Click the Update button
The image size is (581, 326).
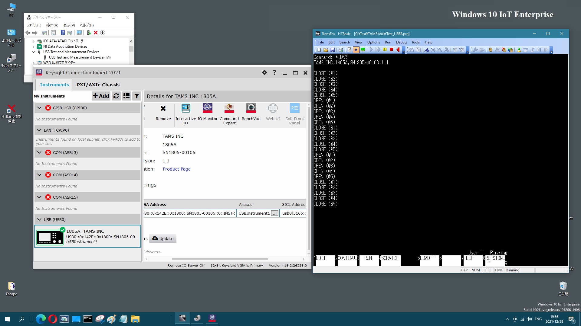tap(163, 238)
